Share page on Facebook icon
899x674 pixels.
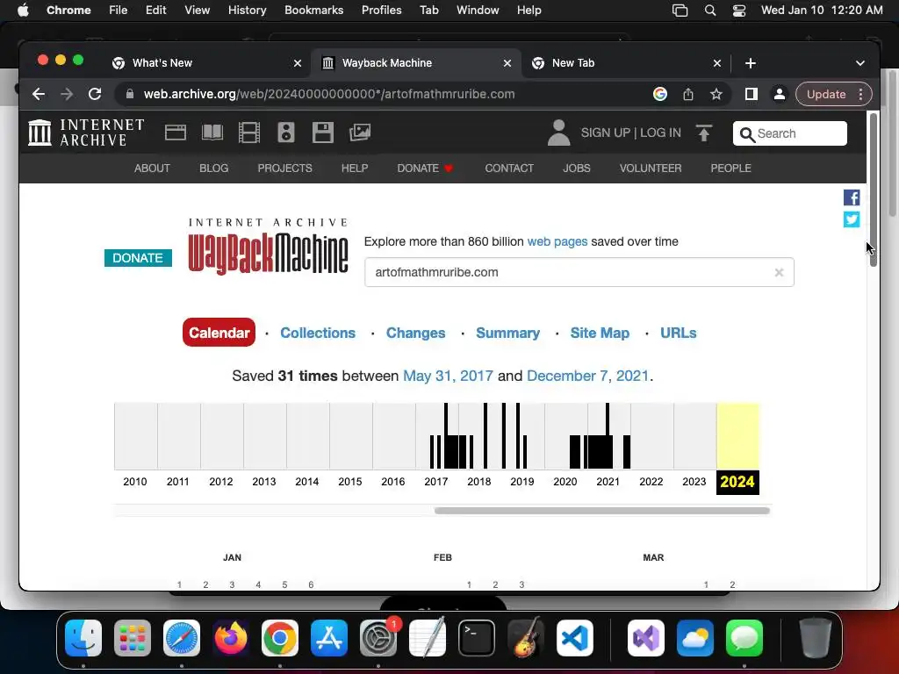852,197
